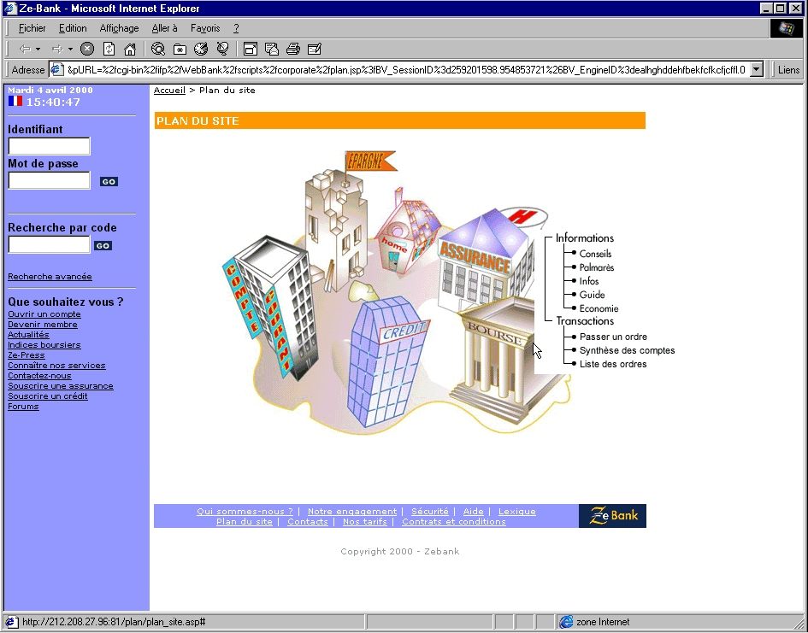This screenshot has width=808, height=633.
Task: Open the Favoris menu
Action: click(x=205, y=28)
